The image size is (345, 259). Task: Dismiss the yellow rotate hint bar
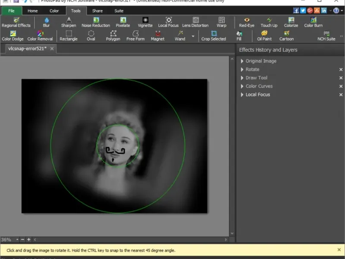339,250
